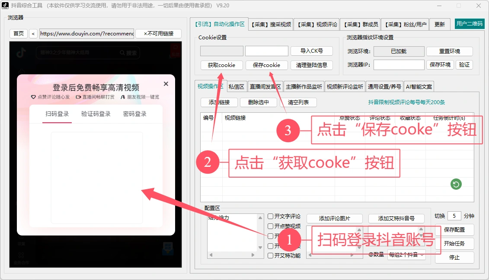Click the 获取cookie button
The width and height of the screenshot is (489, 280).
point(221,65)
